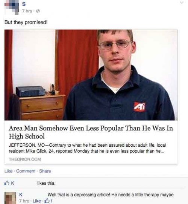Click the thumbs-up icon beside 'likes this'
The width and height of the screenshot is (188, 204).
pos(7,183)
